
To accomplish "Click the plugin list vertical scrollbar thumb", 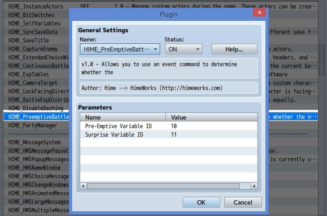I will click(x=322, y=60).
